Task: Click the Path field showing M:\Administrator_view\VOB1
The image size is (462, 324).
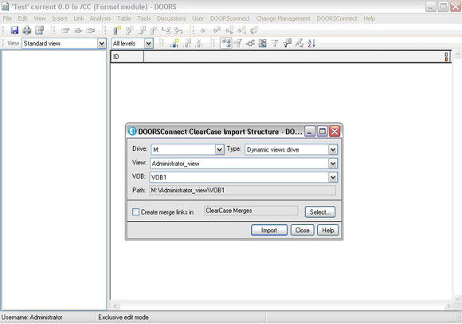Action: [242, 190]
